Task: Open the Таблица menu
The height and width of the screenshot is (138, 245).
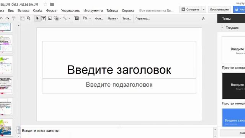Action: coord(112,10)
